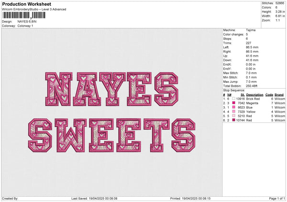Click the Tajima machine value
Screen dimensions: 287x202
[x=250, y=30]
